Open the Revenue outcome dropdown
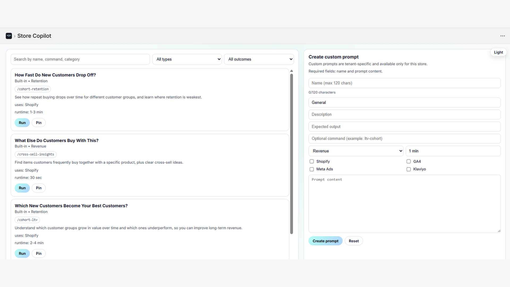The height and width of the screenshot is (287, 510). coord(356,151)
